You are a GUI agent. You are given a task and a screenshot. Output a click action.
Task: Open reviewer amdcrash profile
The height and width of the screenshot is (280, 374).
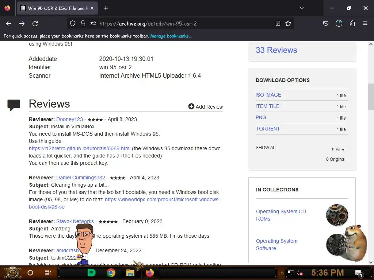(68, 250)
